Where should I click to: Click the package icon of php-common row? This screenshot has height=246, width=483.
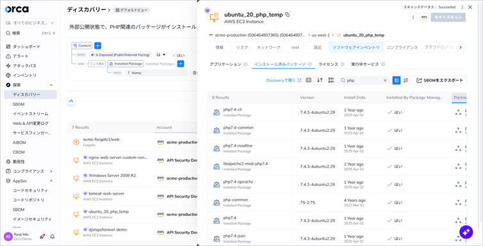click(217, 202)
